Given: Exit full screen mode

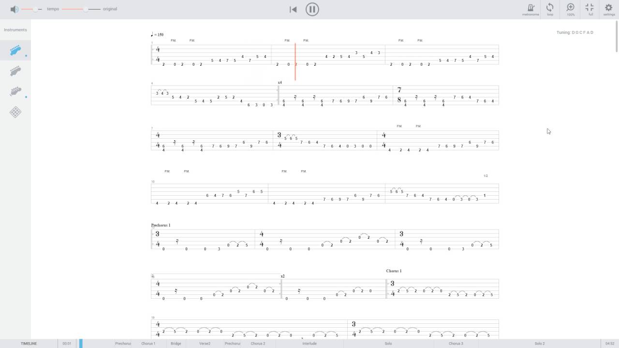Looking at the screenshot, I should (590, 9).
